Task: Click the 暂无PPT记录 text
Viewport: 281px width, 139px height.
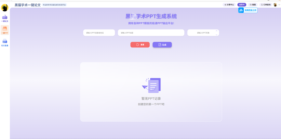Action: (x=151, y=99)
